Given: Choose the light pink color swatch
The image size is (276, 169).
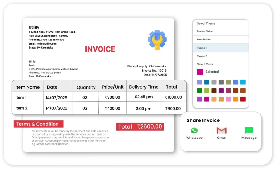Looking at the screenshot, I should click(228, 99).
